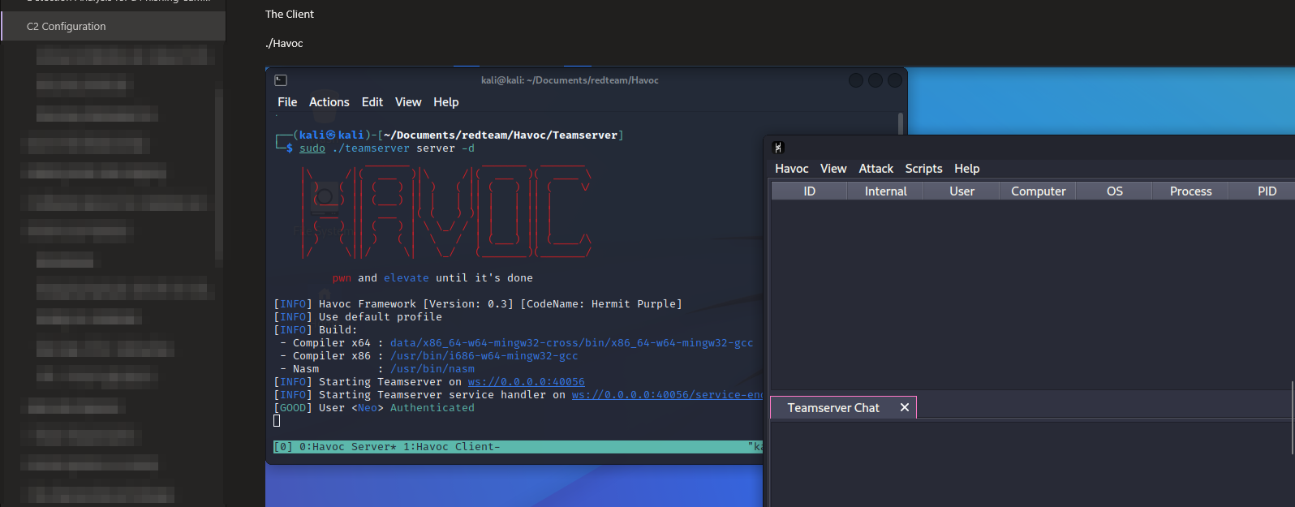Open the Edit menu in the terminal window
Screen dimensions: 1295x507
pos(372,102)
